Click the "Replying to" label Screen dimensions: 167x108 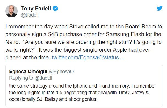click(x=21, y=78)
